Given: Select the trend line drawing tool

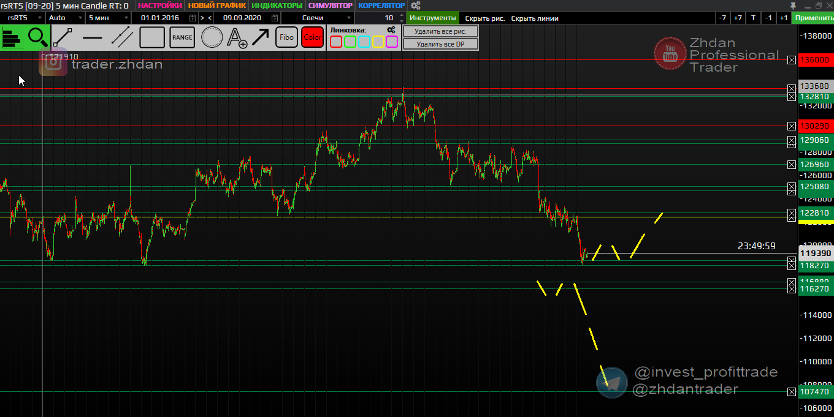Looking at the screenshot, I should pyautogui.click(x=63, y=37).
